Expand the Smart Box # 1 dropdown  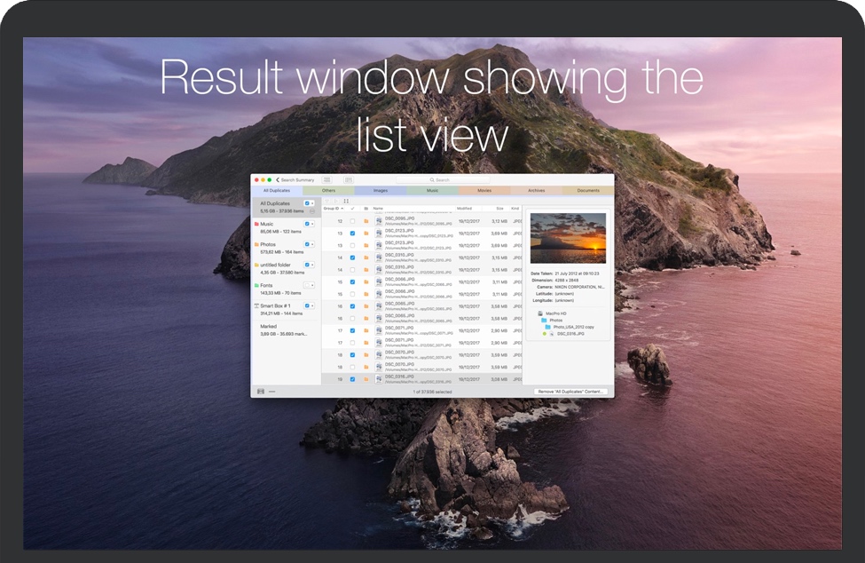313,305
